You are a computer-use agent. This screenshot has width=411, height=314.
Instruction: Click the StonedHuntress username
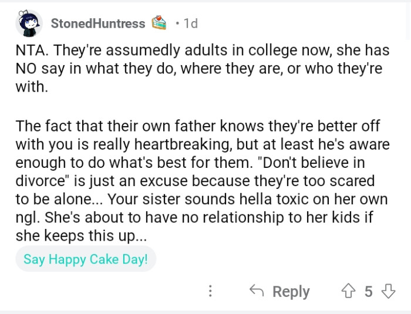click(97, 23)
